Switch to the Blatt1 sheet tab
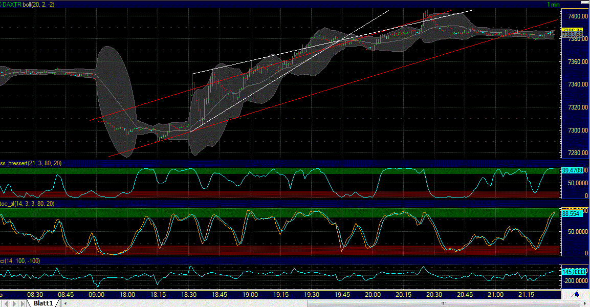 [43, 303]
